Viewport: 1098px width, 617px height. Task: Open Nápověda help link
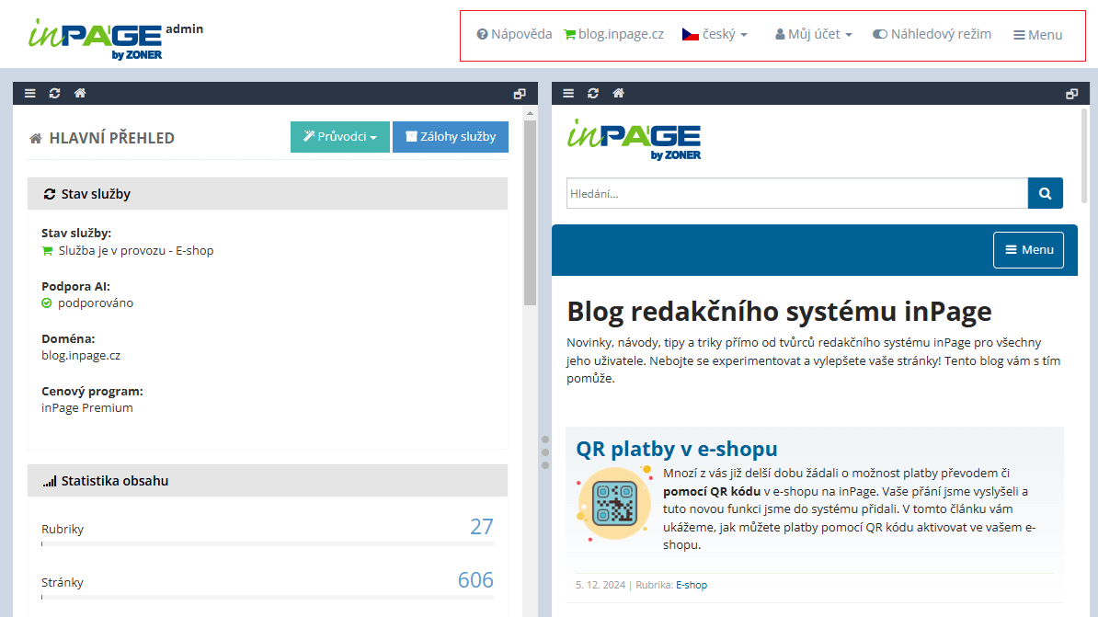pos(515,34)
